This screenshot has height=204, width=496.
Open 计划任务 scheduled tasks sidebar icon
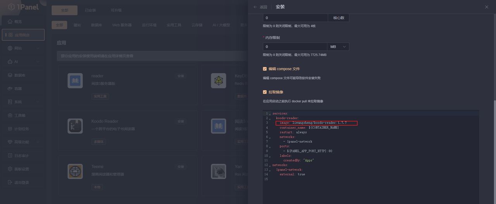click(10, 129)
